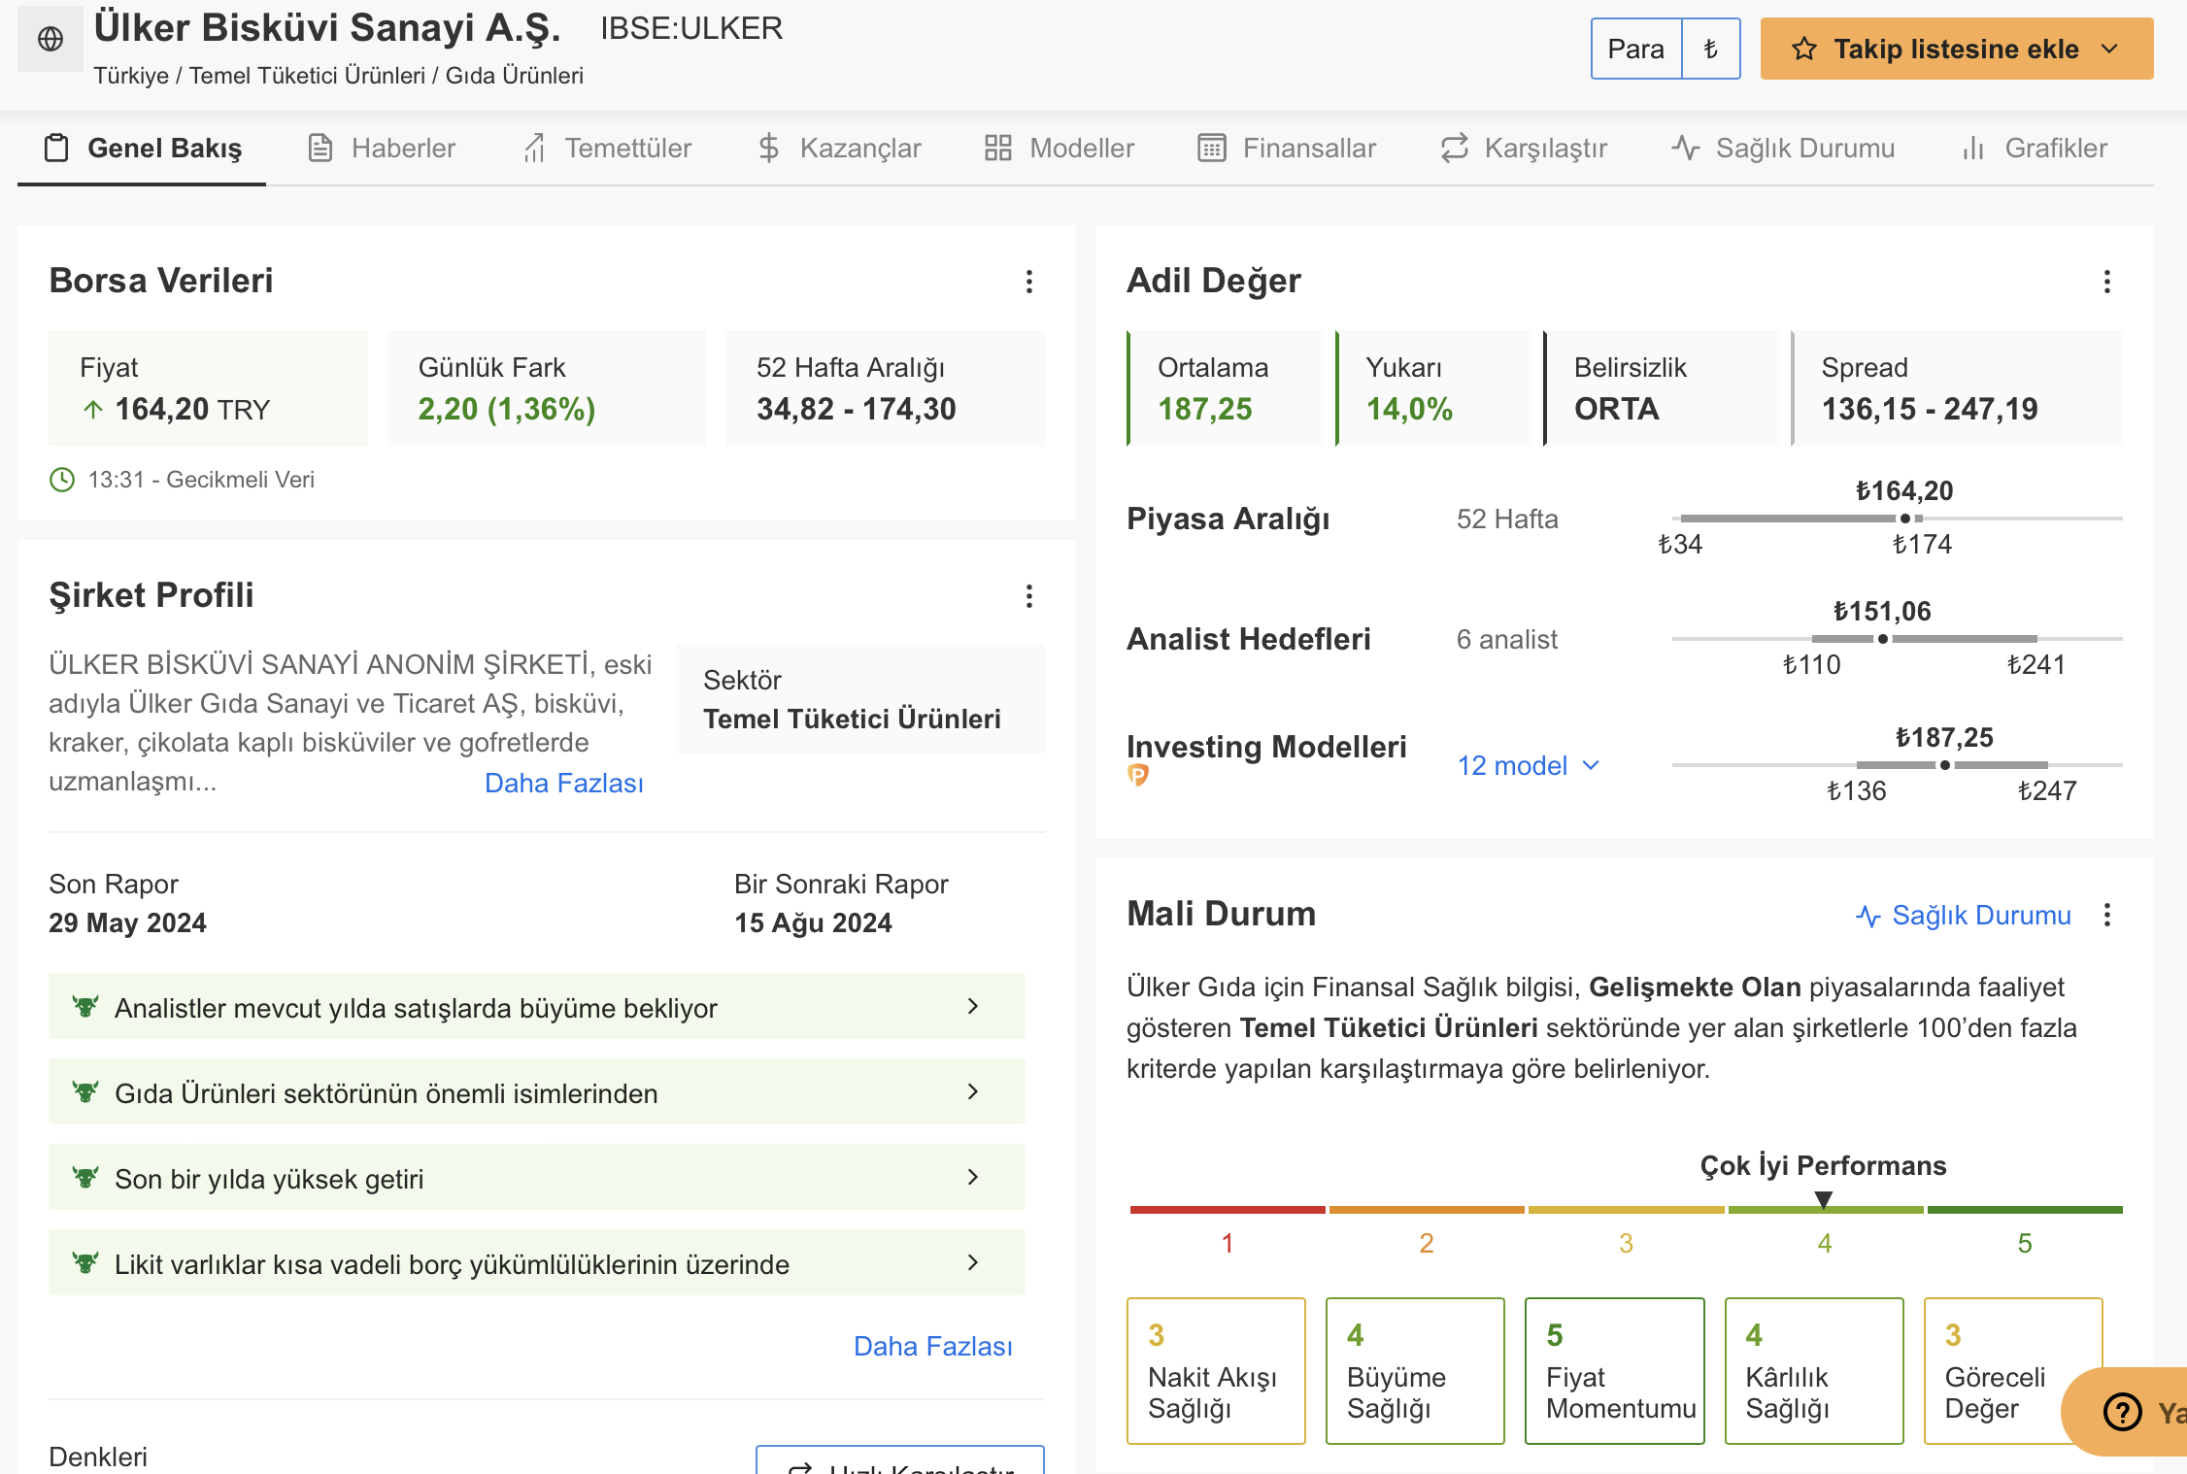Image resolution: width=2187 pixels, height=1474 pixels.
Task: Open the Grafikler tab
Action: (x=2035, y=148)
